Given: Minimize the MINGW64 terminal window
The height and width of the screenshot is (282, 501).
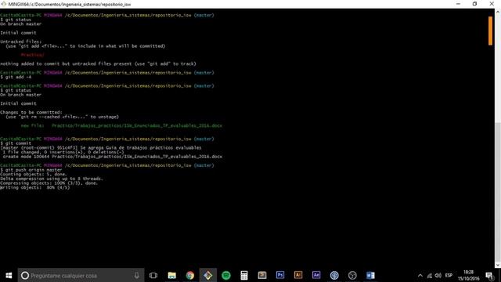Looking at the screenshot, I should pos(458,4).
